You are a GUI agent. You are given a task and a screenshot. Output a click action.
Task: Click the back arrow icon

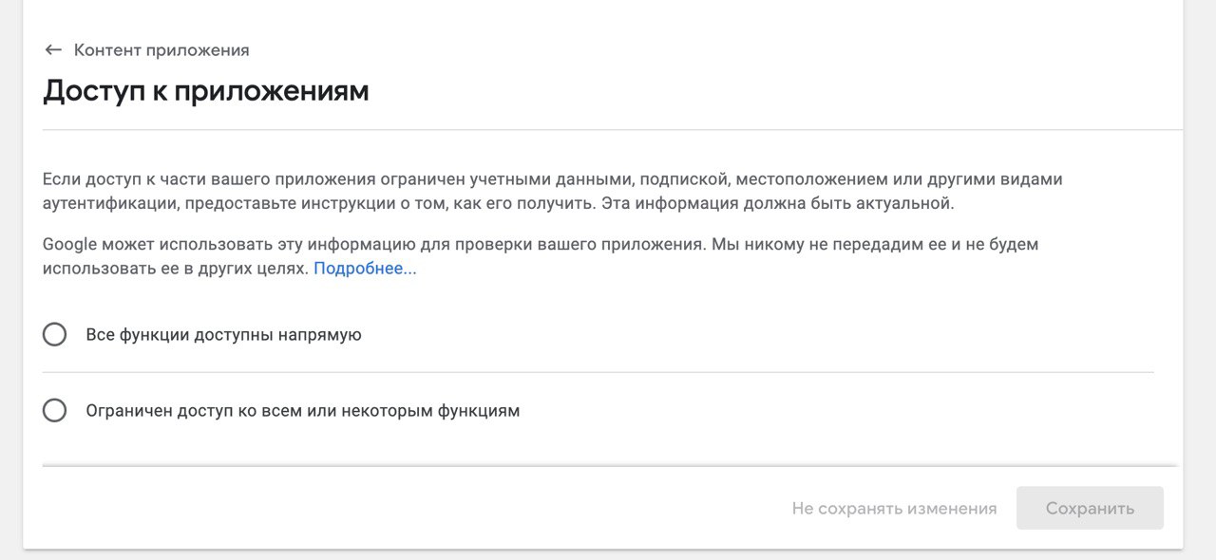53,50
